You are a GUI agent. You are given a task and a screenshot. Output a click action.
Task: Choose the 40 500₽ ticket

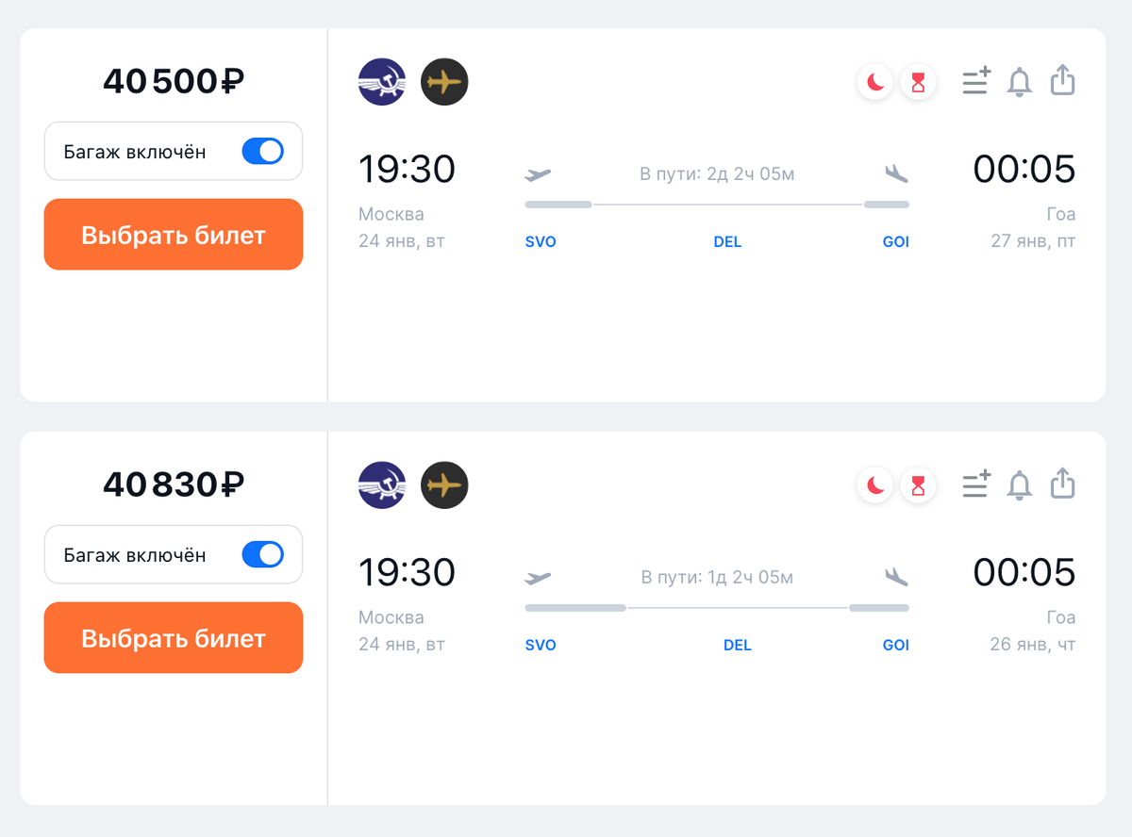[x=174, y=235]
